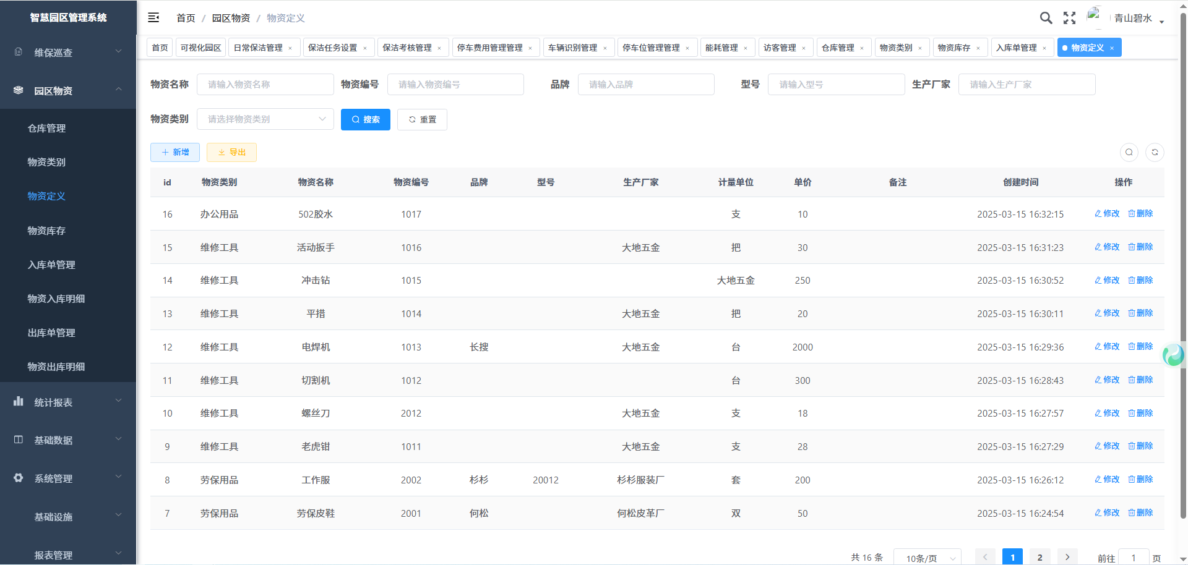The height and width of the screenshot is (565, 1188).
Task: Delete the 电焊机 row
Action: point(1140,346)
